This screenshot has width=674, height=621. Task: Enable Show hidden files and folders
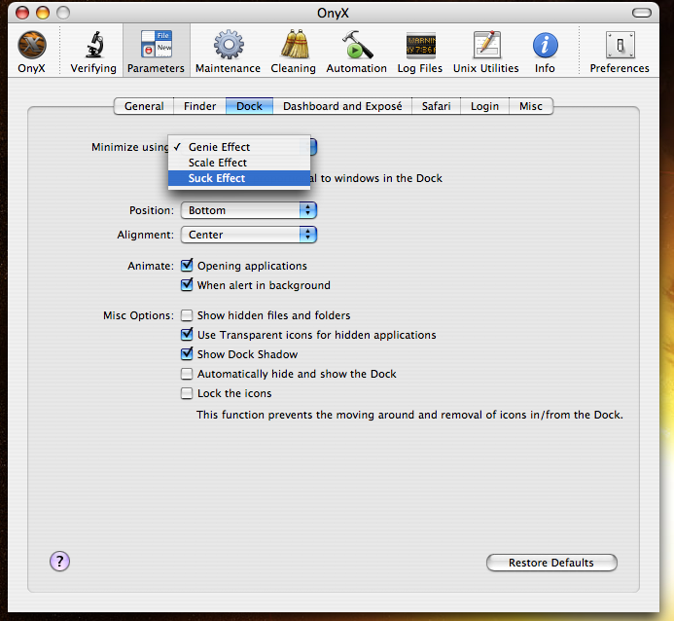coord(187,315)
